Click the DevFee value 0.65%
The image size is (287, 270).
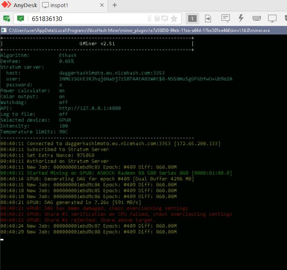[x=66, y=61]
